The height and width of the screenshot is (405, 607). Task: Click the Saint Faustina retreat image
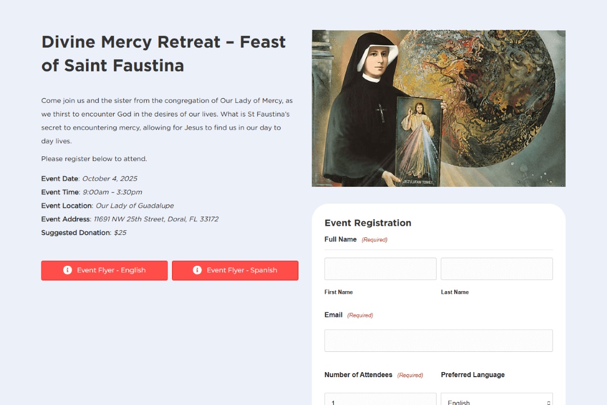(x=439, y=108)
